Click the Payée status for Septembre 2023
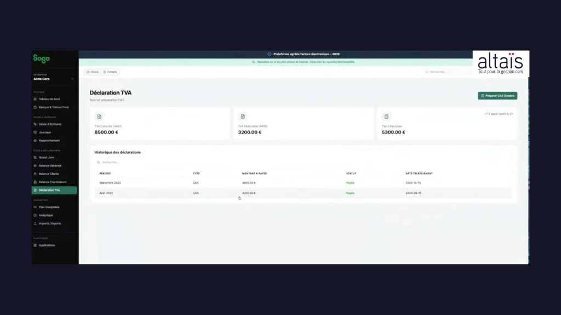This screenshot has height=315, width=561. click(x=350, y=183)
